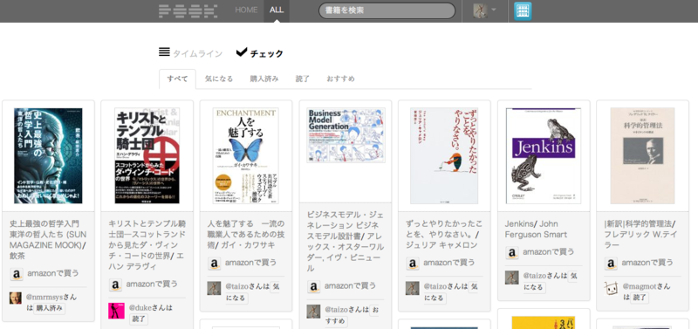
Task: Open ずっとやりたかったことを book cover
Action: (444, 155)
